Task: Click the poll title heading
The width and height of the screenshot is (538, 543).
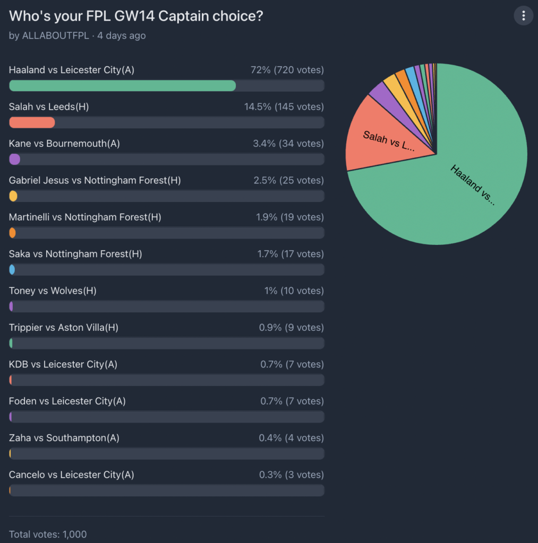Action: (135, 16)
